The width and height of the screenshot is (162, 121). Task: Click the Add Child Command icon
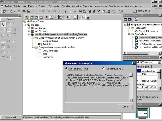pyautogui.click(x=41, y=17)
